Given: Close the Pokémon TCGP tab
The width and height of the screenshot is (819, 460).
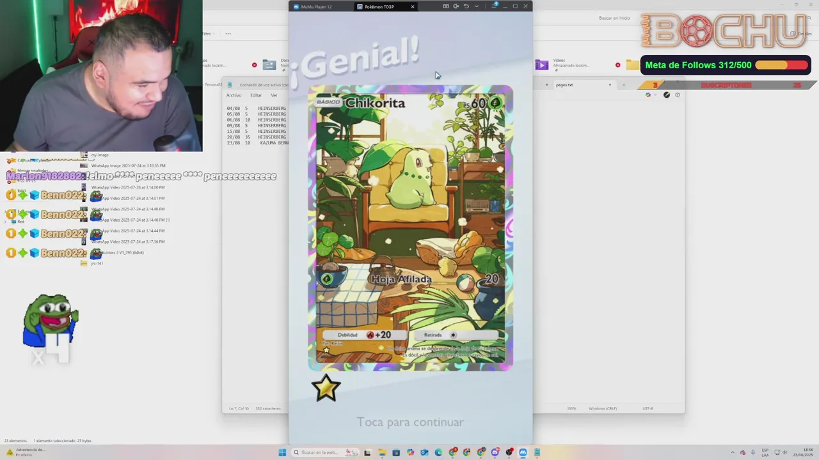Looking at the screenshot, I should pyautogui.click(x=413, y=6).
